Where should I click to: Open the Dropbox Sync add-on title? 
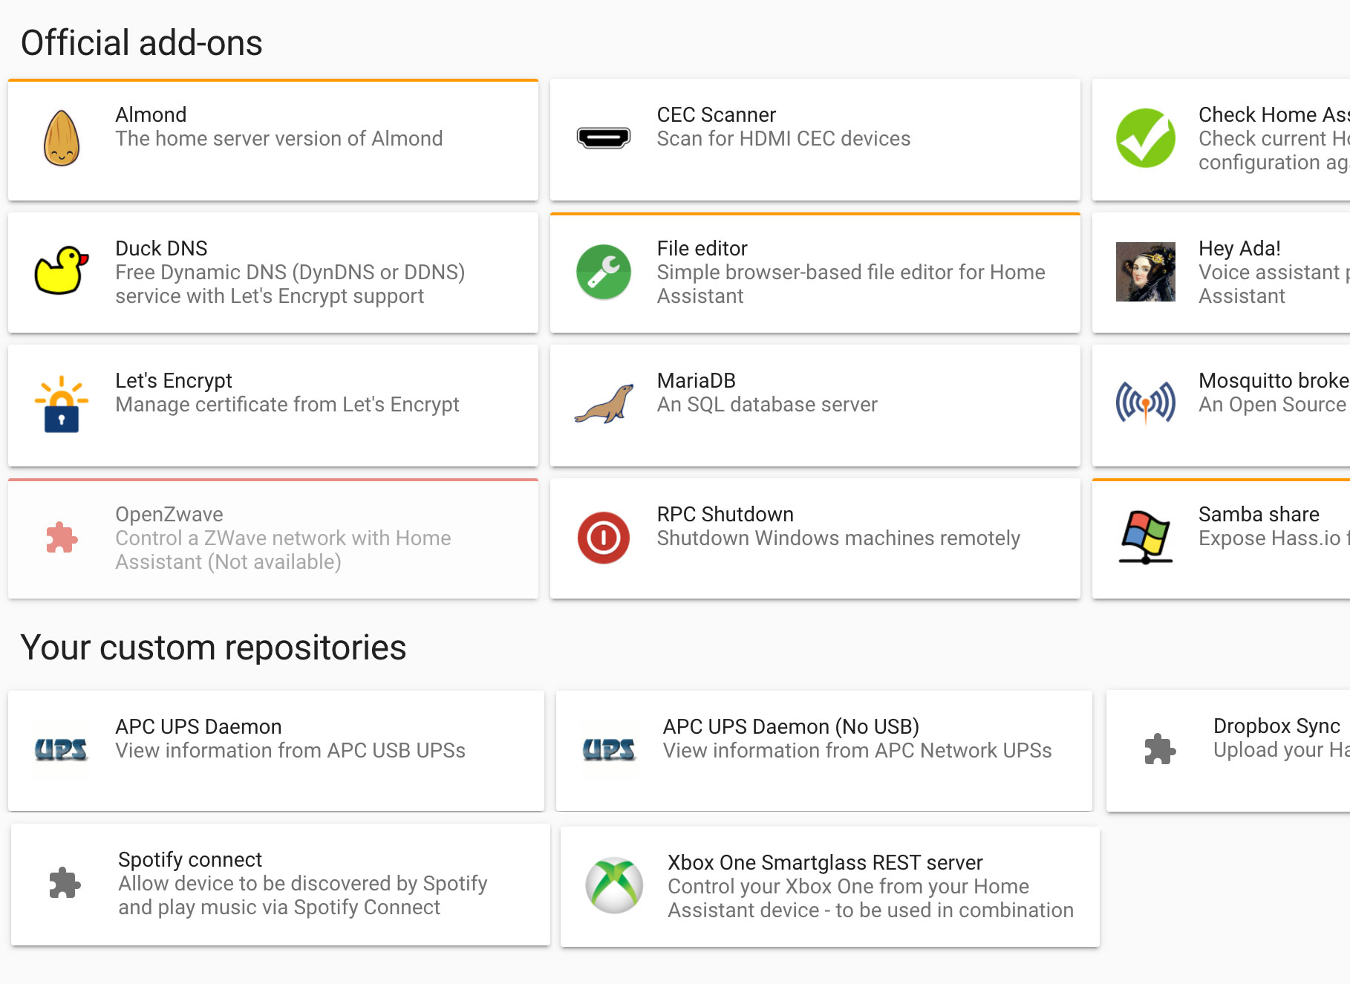[1276, 726]
